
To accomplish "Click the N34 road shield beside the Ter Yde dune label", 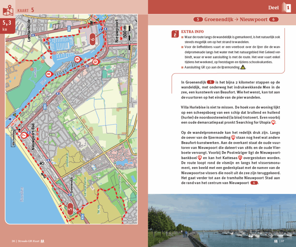I will [x=82, y=217].
